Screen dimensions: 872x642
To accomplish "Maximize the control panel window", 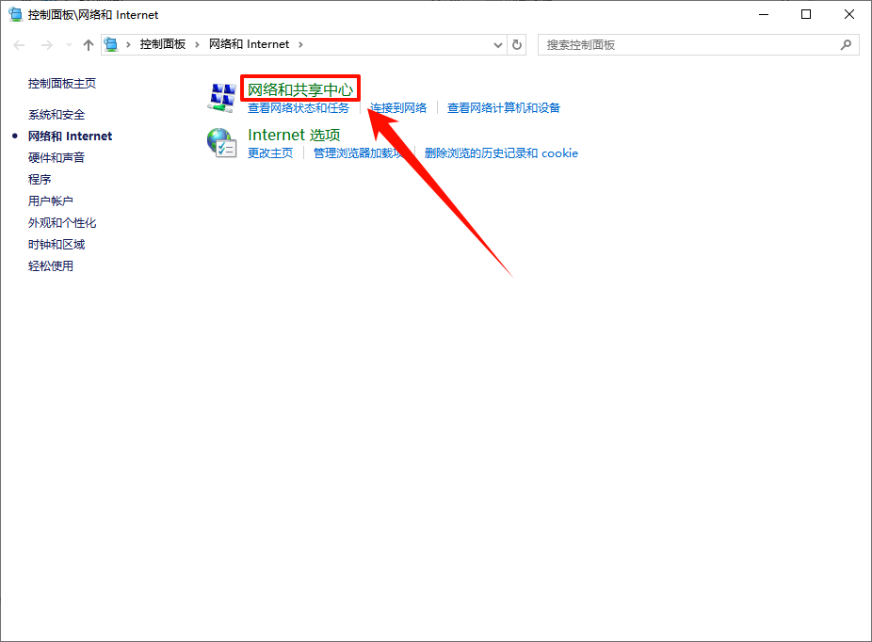I will point(806,14).
